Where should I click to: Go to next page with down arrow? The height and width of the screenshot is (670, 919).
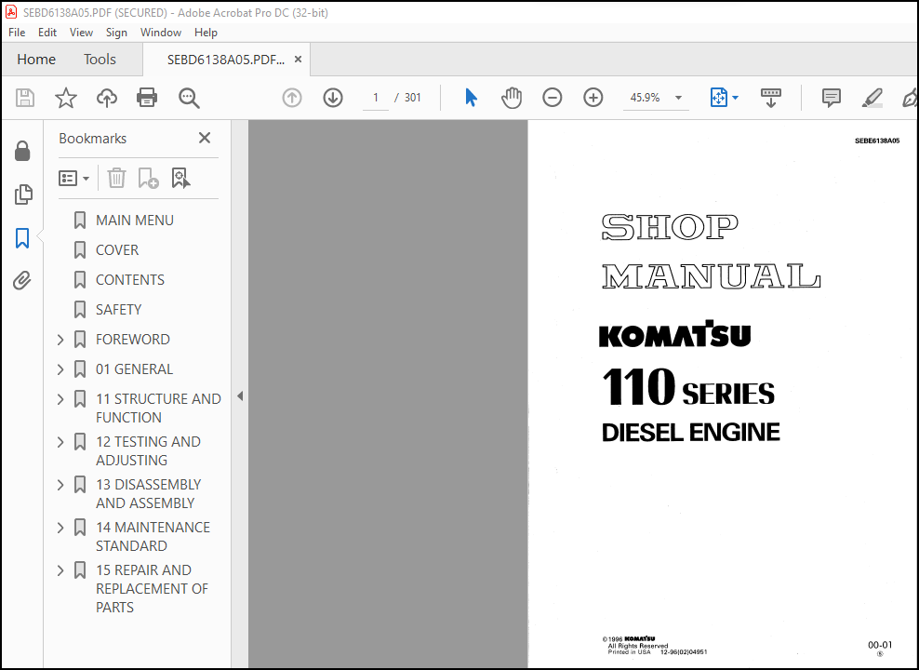[x=333, y=98]
